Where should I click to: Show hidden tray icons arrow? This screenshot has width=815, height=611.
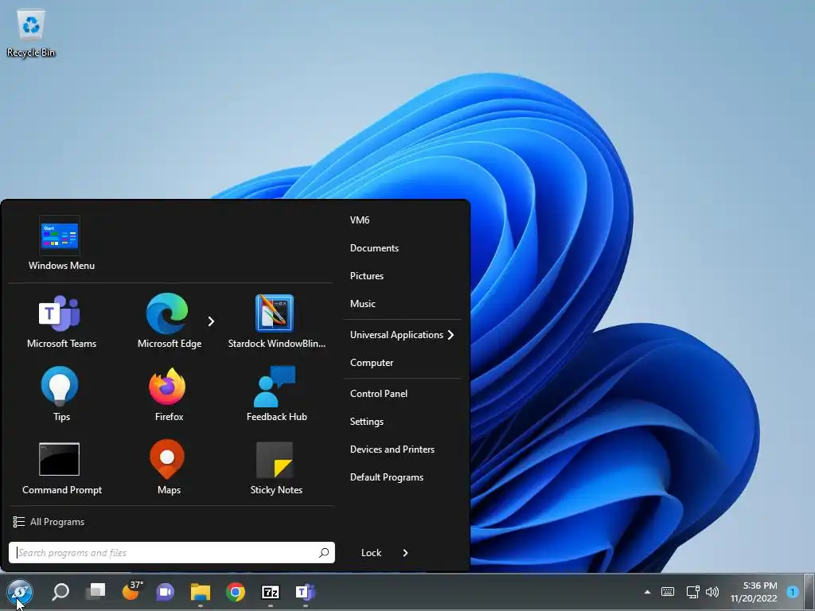pos(647,592)
